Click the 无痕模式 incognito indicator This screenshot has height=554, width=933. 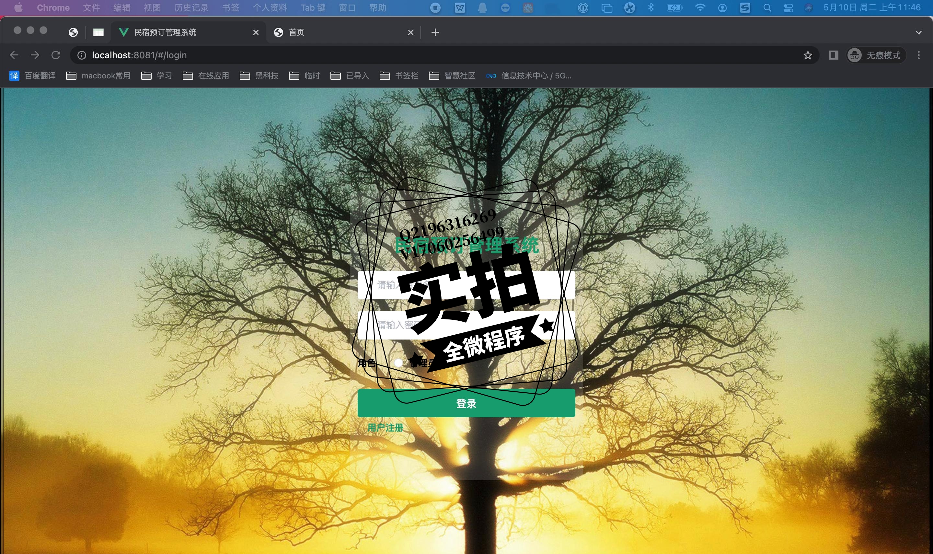[876, 55]
